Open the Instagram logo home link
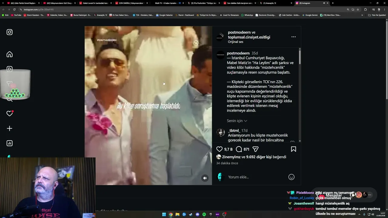This screenshot has width=388, height=218. coord(10,32)
